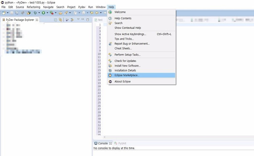Click the New file toolbar icon
Screen dimensions: 254x156
click(x=4, y=13)
